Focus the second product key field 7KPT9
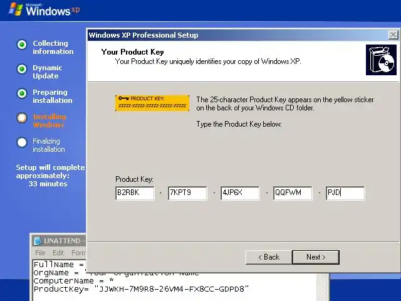This screenshot has width=401, height=301. [187, 193]
